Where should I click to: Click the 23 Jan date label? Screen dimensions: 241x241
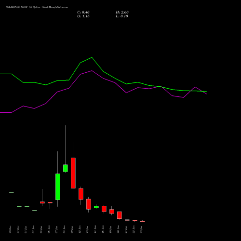tap(142, 229)
